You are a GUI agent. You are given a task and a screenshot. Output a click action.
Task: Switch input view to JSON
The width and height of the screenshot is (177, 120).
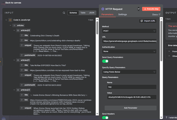(91, 13)
